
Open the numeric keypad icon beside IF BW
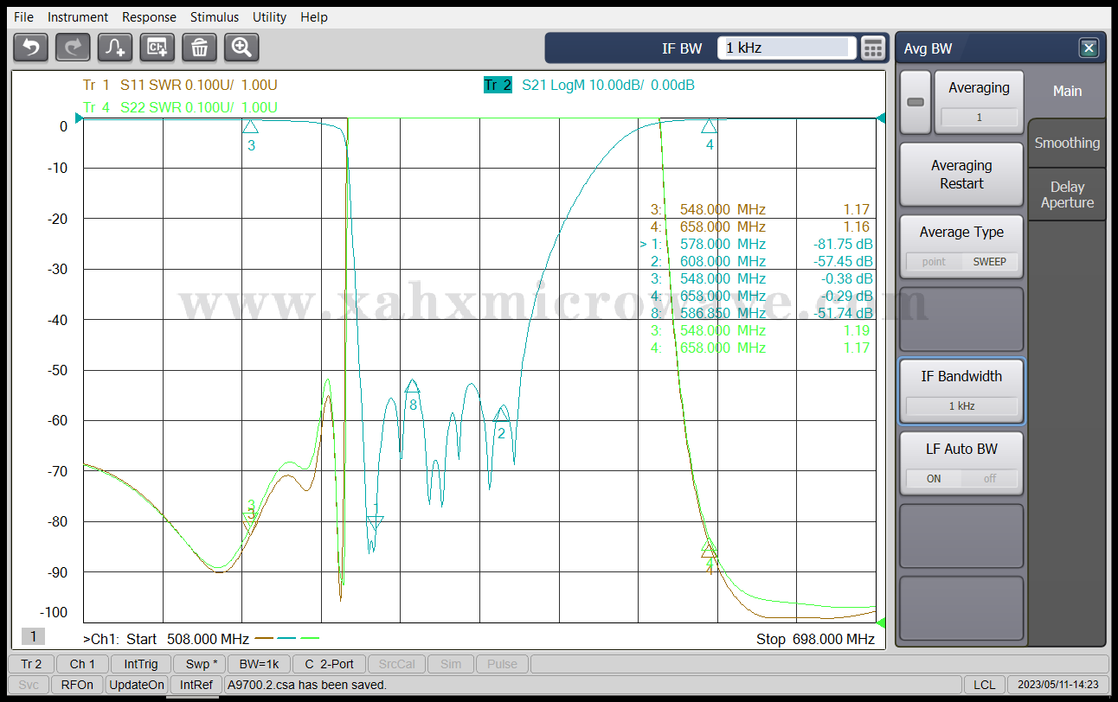(873, 48)
